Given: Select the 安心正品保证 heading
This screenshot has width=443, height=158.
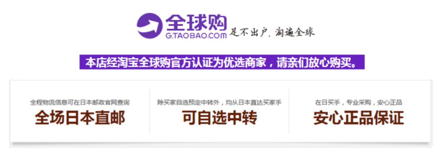Looking at the screenshot, I should (x=359, y=117).
